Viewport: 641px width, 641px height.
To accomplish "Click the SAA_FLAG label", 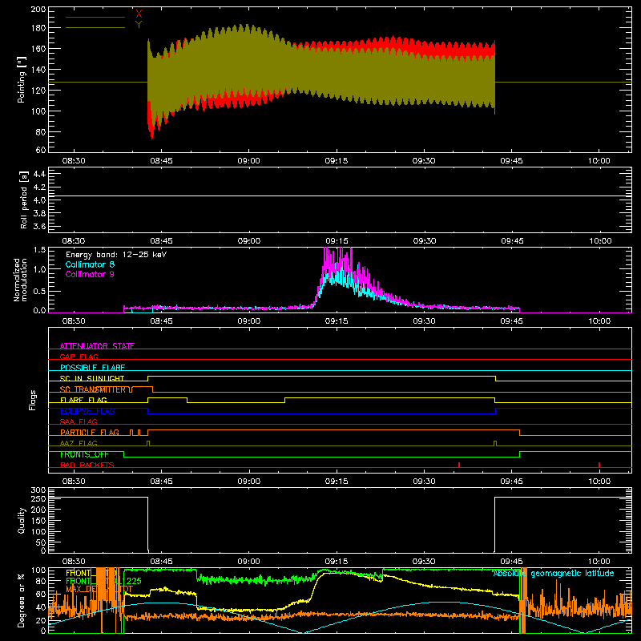I will 79,421.
